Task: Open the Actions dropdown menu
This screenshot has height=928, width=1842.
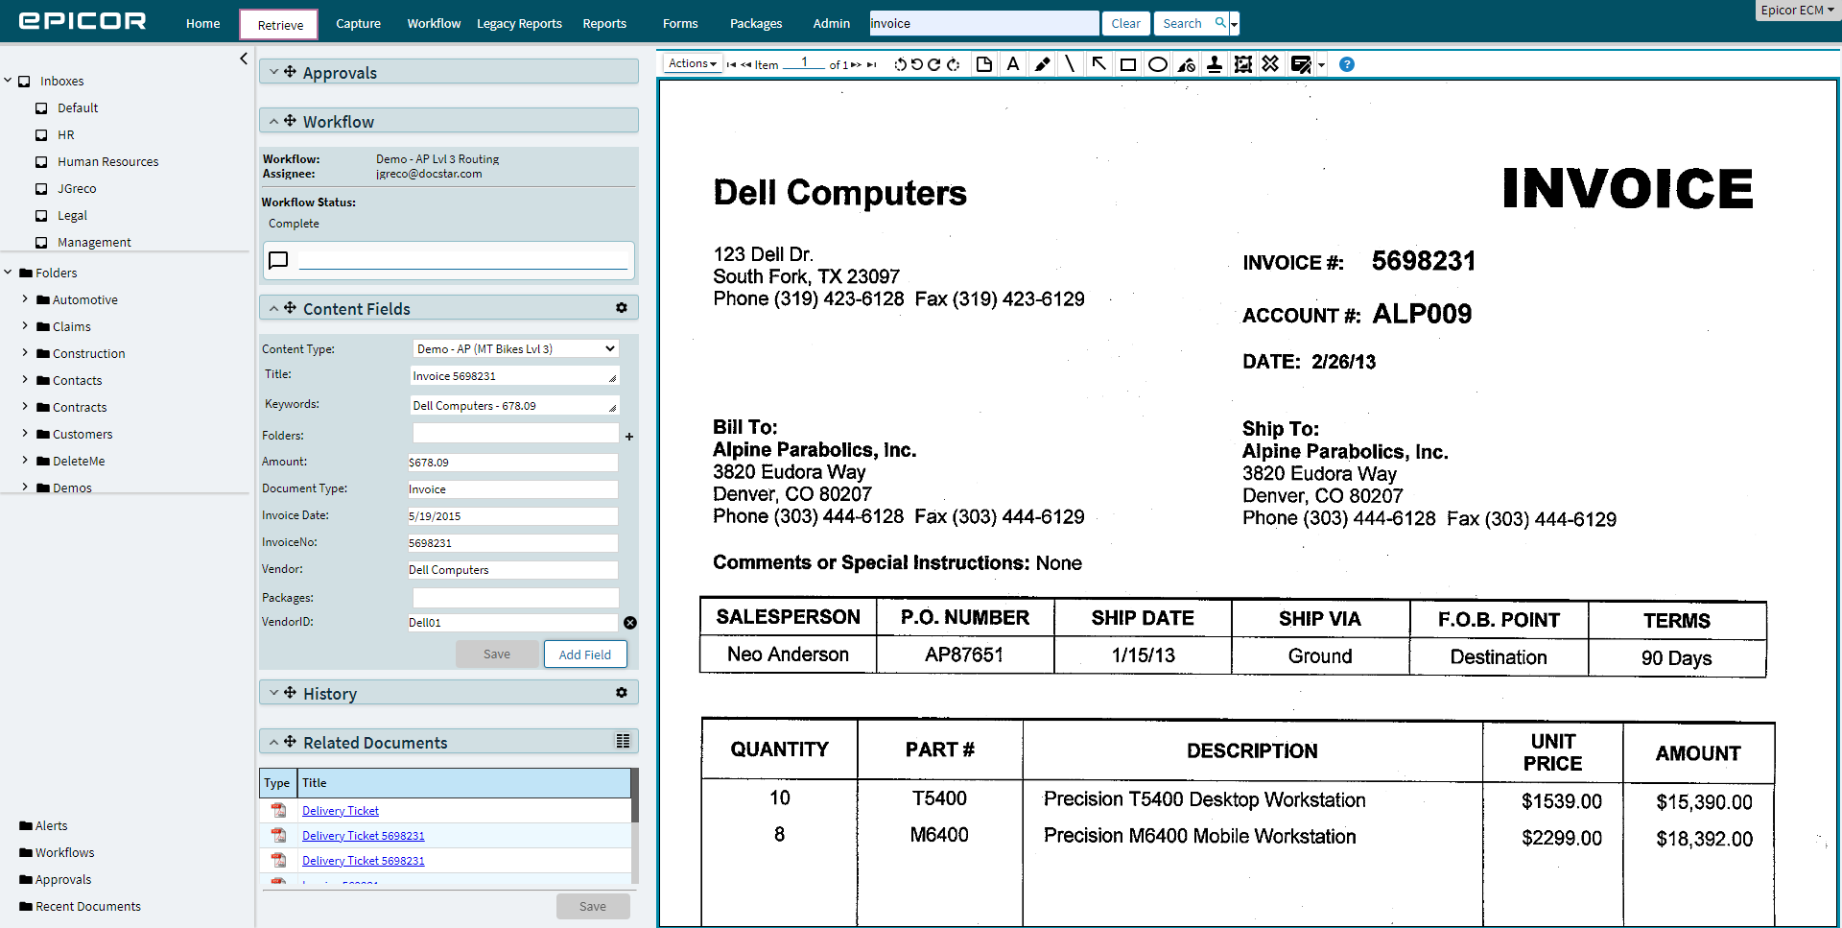Action: (x=692, y=64)
